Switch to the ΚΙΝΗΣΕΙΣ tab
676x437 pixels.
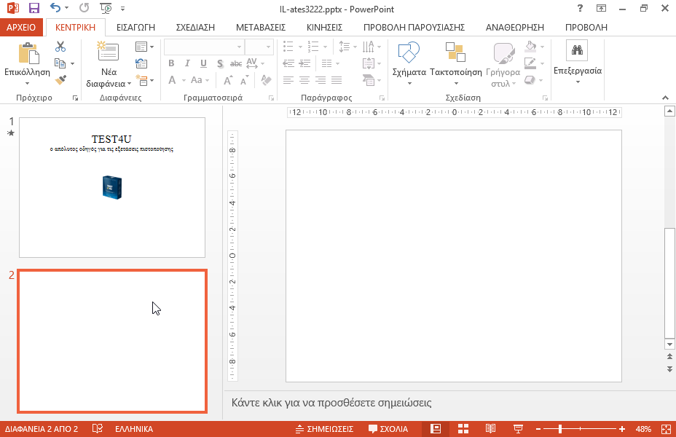[325, 27]
